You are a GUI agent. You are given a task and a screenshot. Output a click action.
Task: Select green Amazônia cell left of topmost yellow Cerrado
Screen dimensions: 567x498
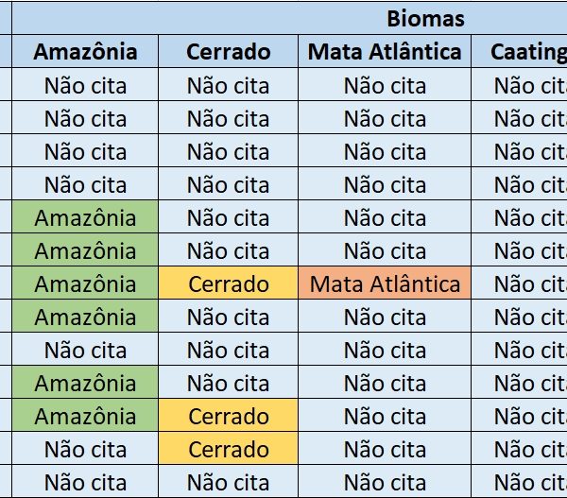[x=85, y=283]
